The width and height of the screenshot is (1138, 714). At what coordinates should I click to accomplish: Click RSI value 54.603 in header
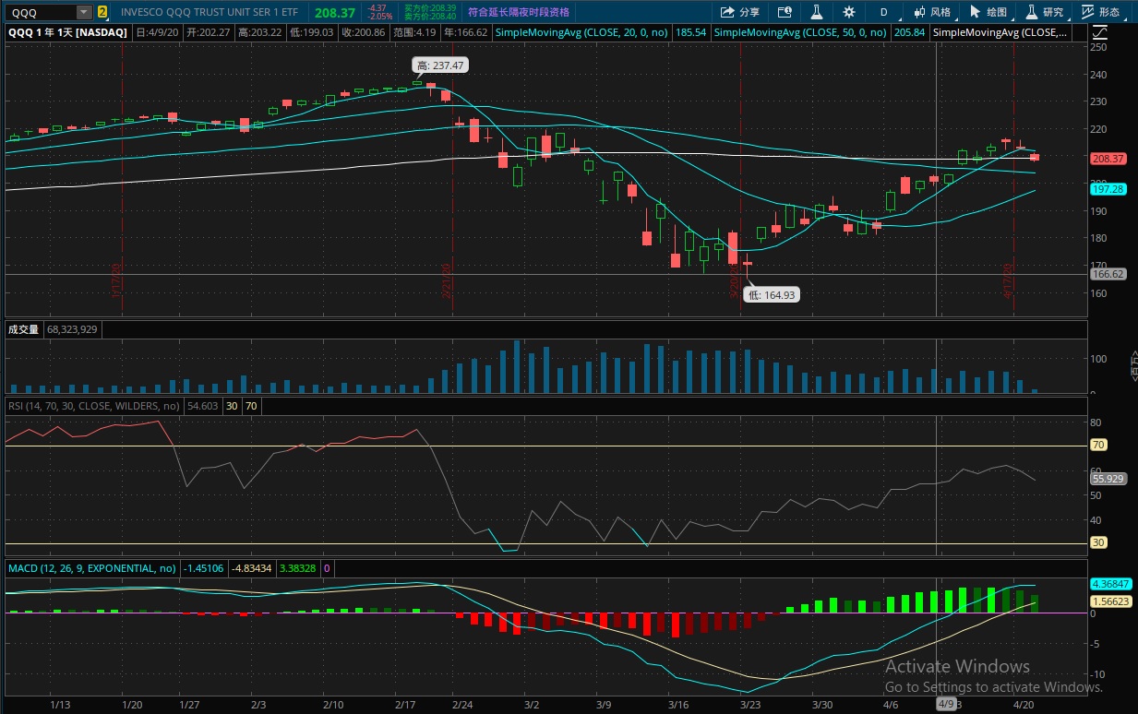(x=203, y=405)
